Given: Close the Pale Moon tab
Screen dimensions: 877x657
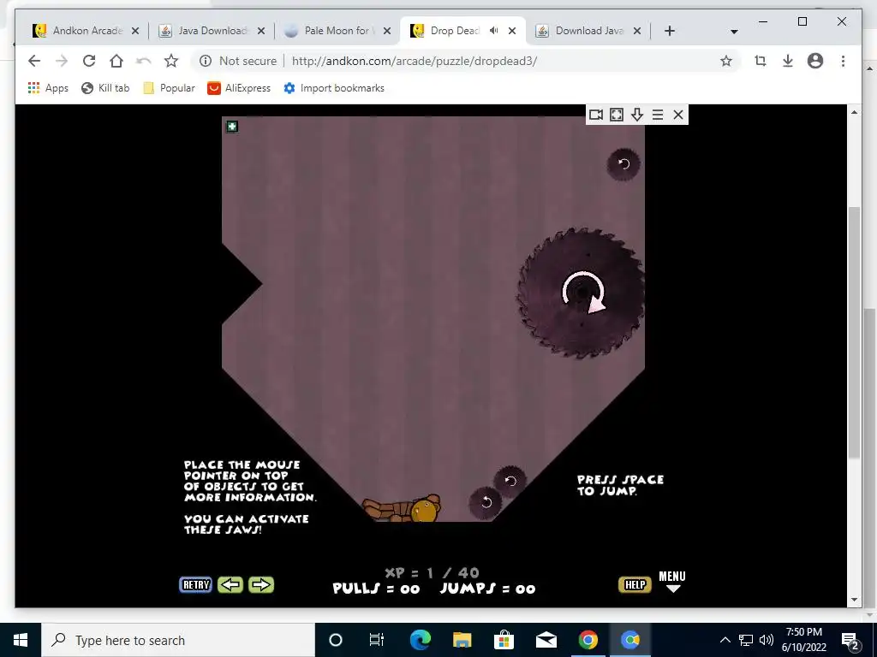Looking at the screenshot, I should tap(386, 32).
